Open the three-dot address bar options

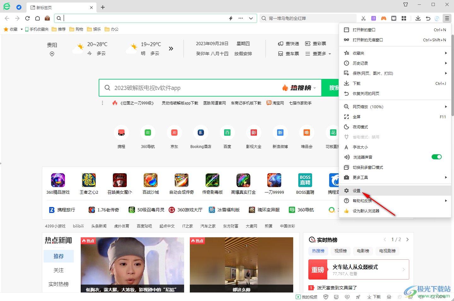pos(241,18)
